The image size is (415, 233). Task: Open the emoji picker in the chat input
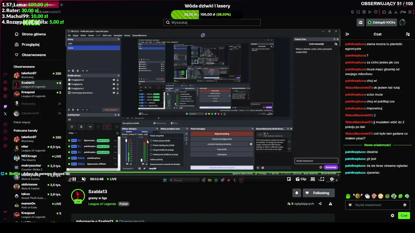(x=405, y=205)
